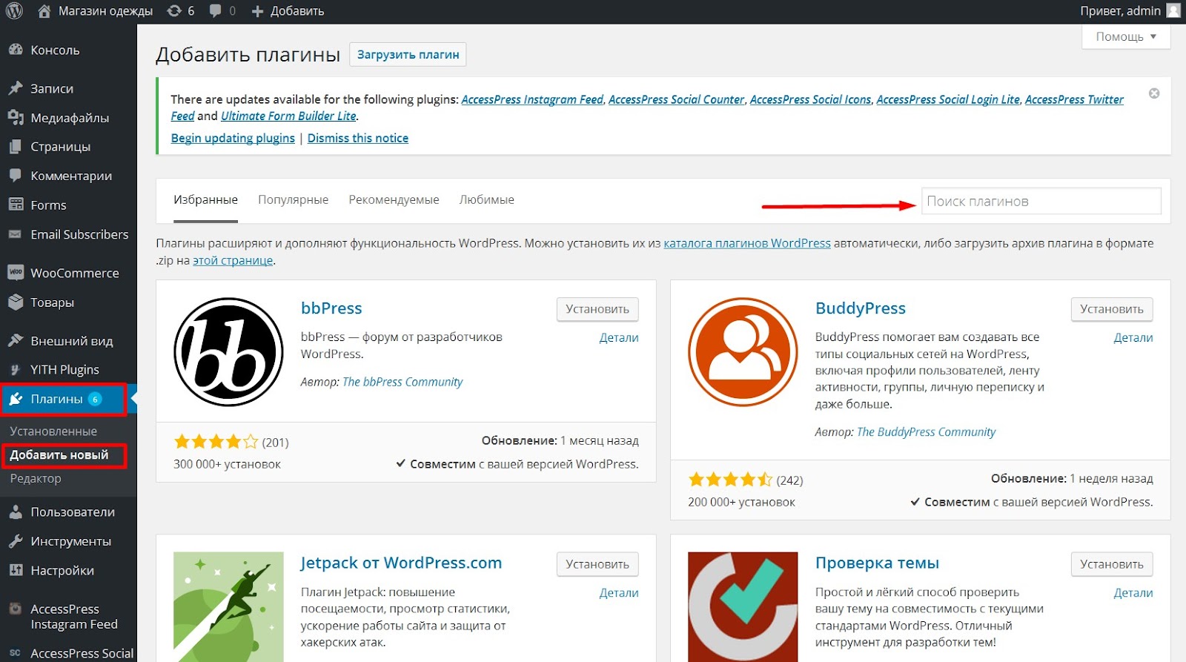1186x662 pixels.
Task: Click the Комментарии bubble icon in sidebar
Action: (16, 176)
